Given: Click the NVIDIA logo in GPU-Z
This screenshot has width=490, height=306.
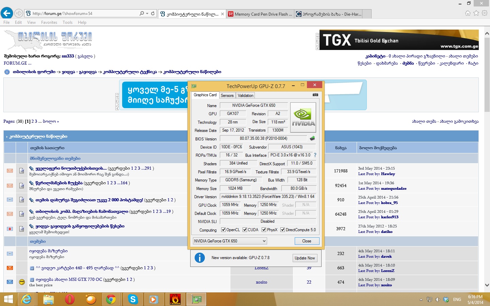Looking at the screenshot, I should pos(303,117).
